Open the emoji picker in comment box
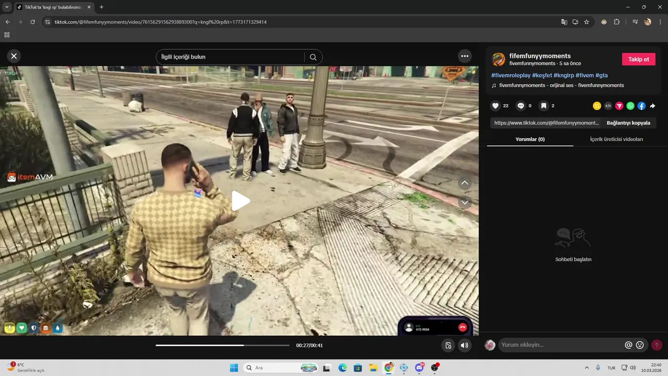The height and width of the screenshot is (376, 668). point(640,345)
